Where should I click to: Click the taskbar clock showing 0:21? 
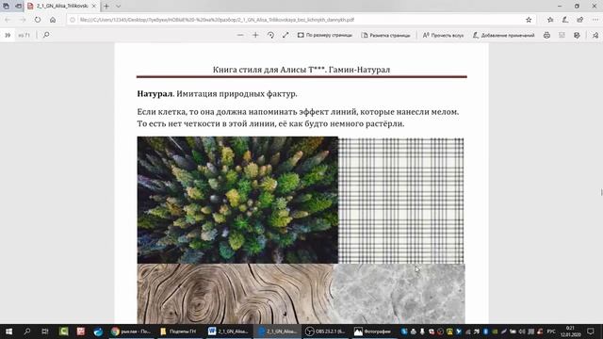(x=570, y=331)
